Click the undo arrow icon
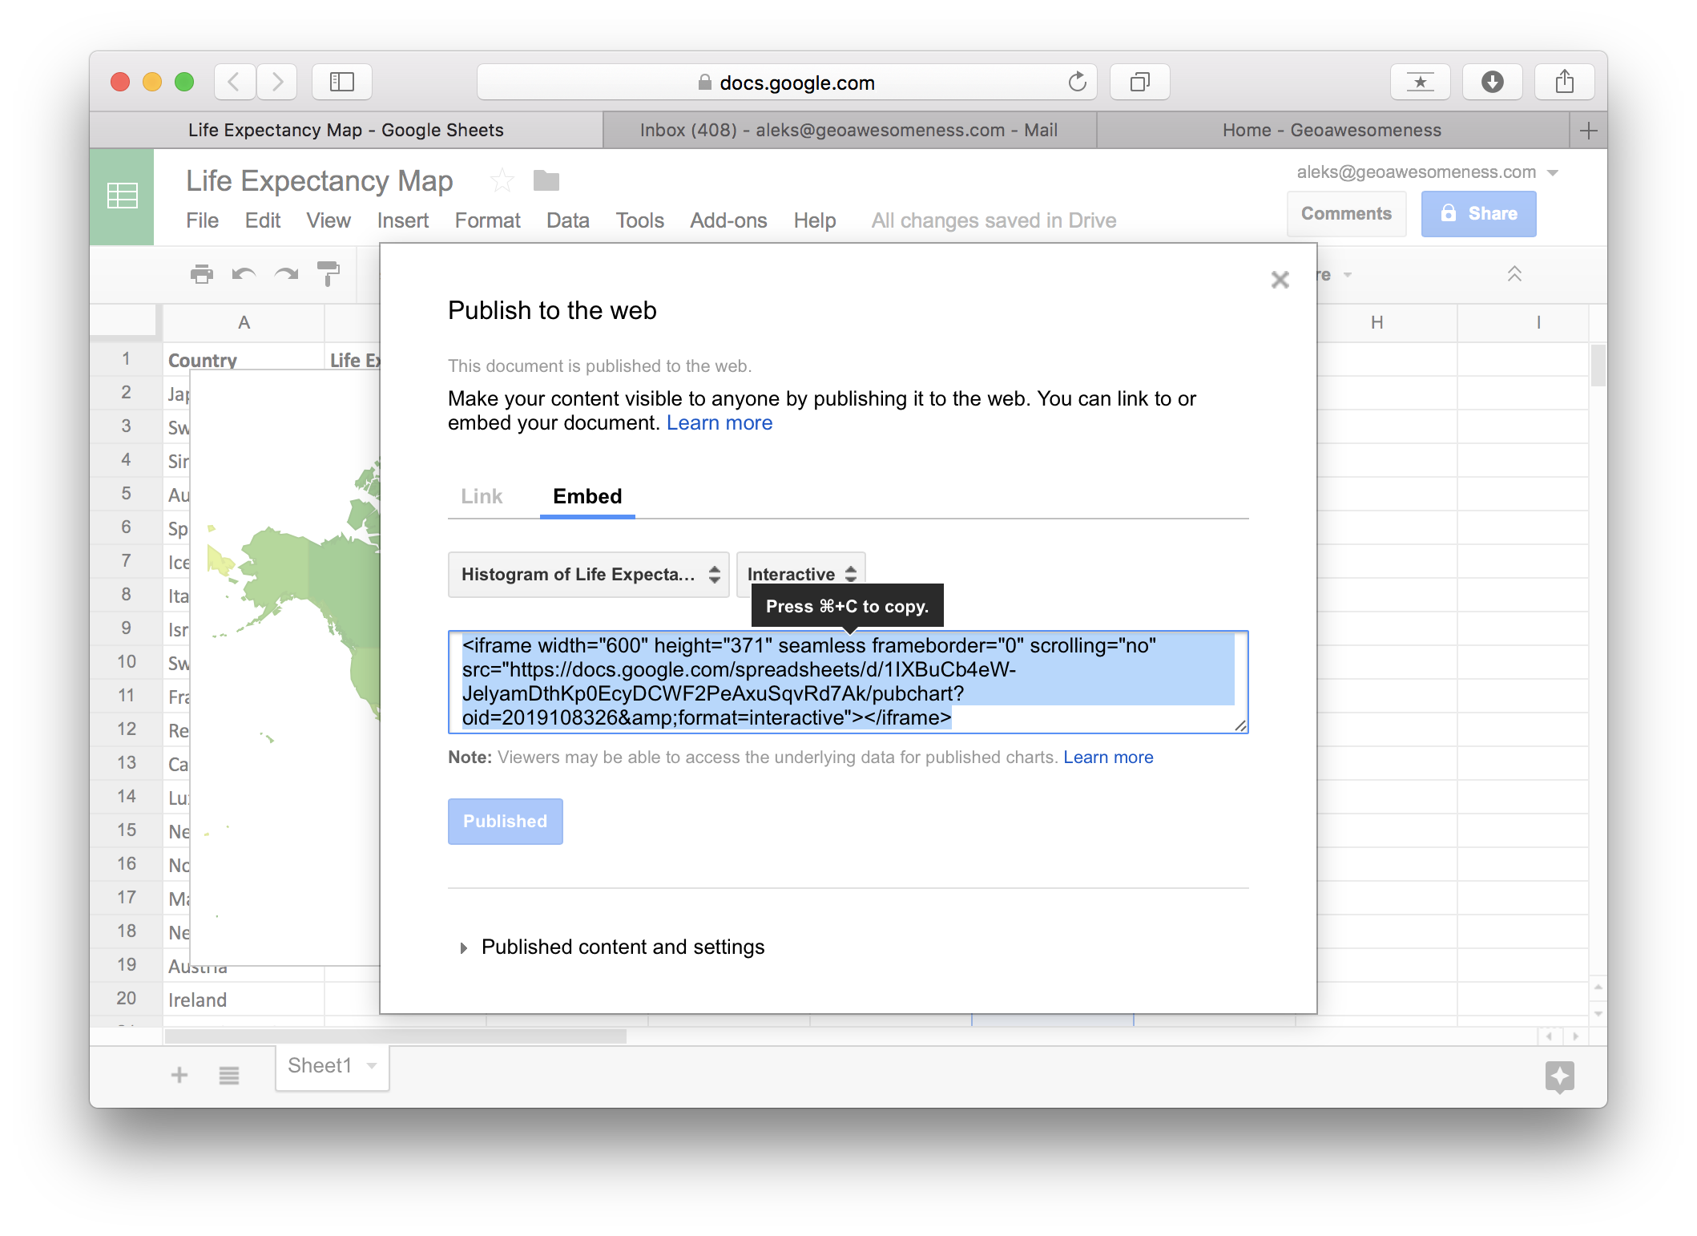 pyautogui.click(x=244, y=274)
